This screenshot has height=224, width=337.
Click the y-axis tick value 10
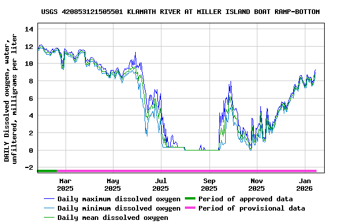tap(29, 64)
